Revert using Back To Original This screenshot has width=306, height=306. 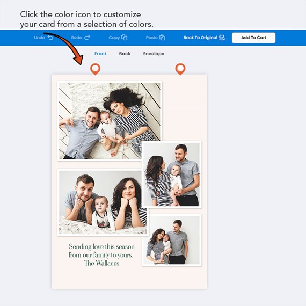pos(204,38)
